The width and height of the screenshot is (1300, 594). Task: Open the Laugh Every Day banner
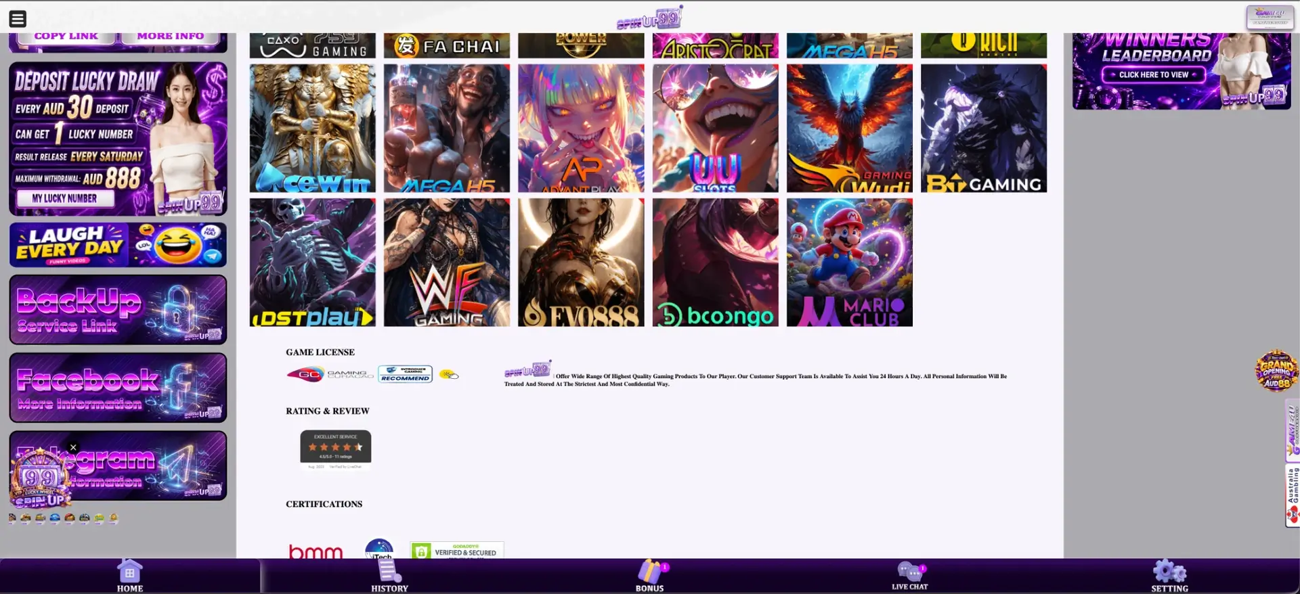[x=118, y=244]
